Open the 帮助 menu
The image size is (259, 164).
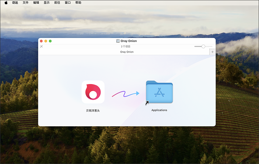pos(78,3)
